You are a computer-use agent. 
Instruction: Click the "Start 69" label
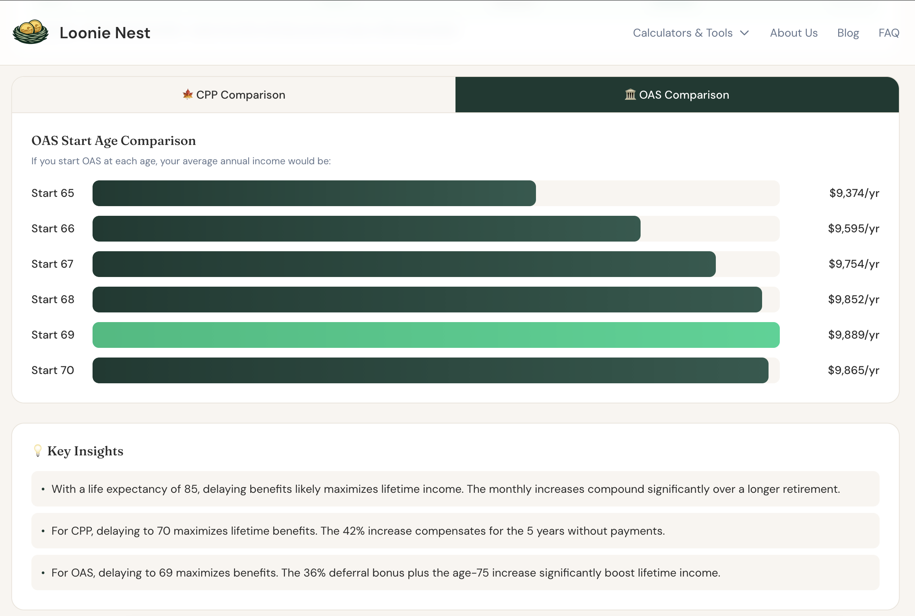pyautogui.click(x=53, y=335)
